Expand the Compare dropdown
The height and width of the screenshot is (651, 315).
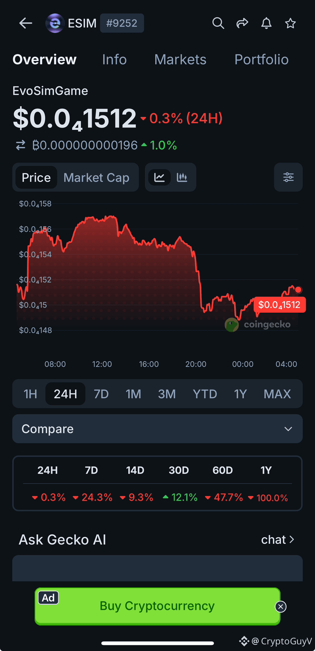coord(157,429)
